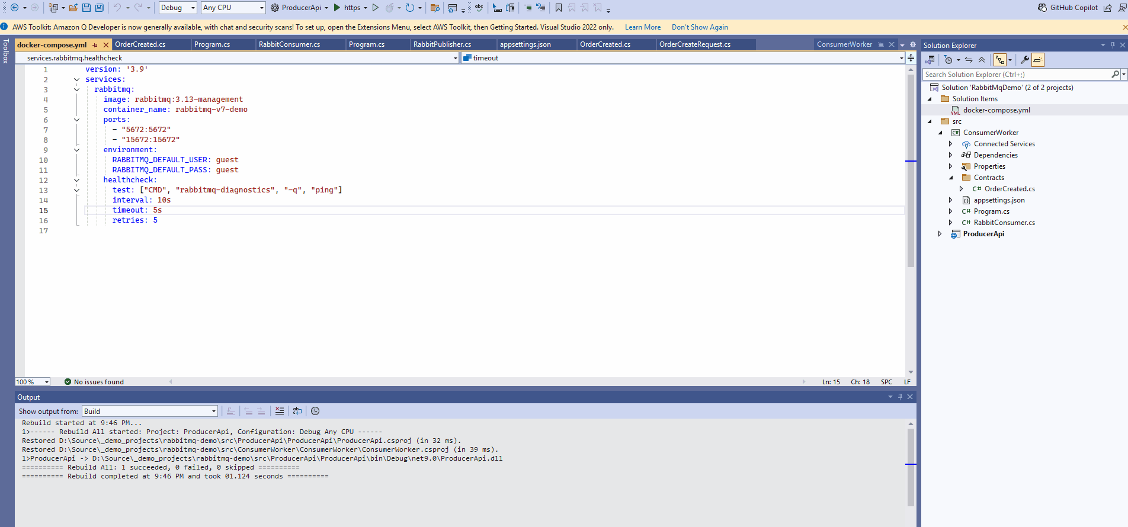1128x527 pixels.
Task: Open Solution Explorer properties wrench icon
Action: [x=1024, y=60]
